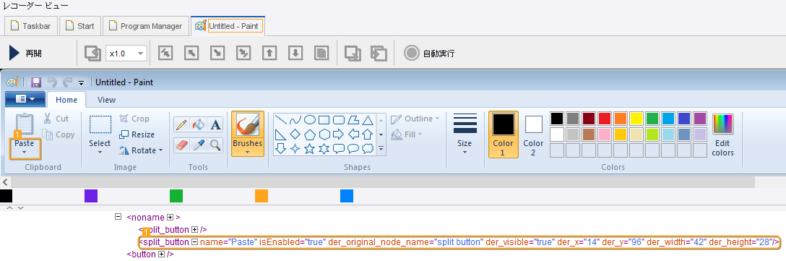The width and height of the screenshot is (786, 261).
Task: Open the Rotate dropdown
Action: [x=160, y=150]
